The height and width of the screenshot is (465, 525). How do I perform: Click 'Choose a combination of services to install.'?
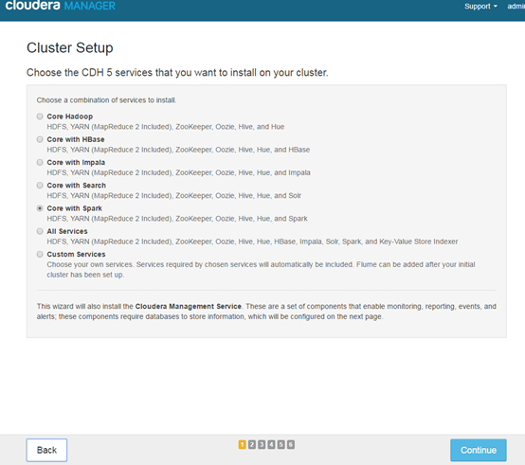click(x=106, y=100)
